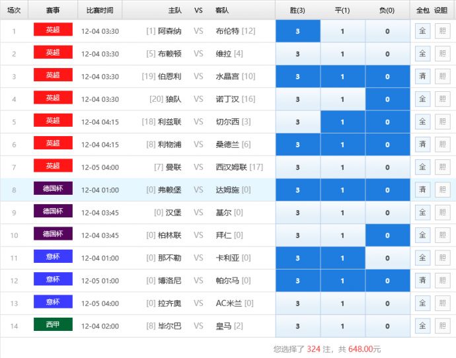Image resolution: width=456 pixels, height=358 pixels.
Task: Click the 德国杯 tag for 弗赖堡 match
Action: (53, 190)
